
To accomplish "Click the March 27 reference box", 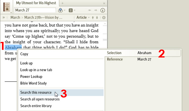I will [x=35, y=10].
